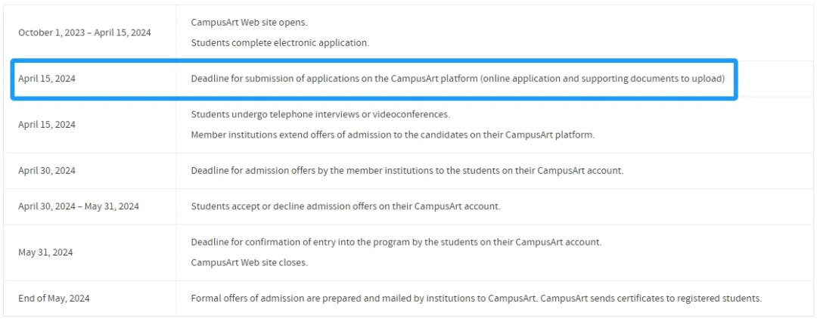Select the standalone 'April 30, 2024' date cell
Screen dimensions: 817x319
(47, 171)
